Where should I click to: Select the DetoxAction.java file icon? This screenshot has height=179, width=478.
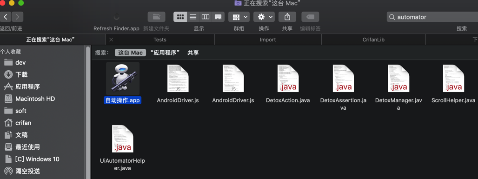[288, 79]
